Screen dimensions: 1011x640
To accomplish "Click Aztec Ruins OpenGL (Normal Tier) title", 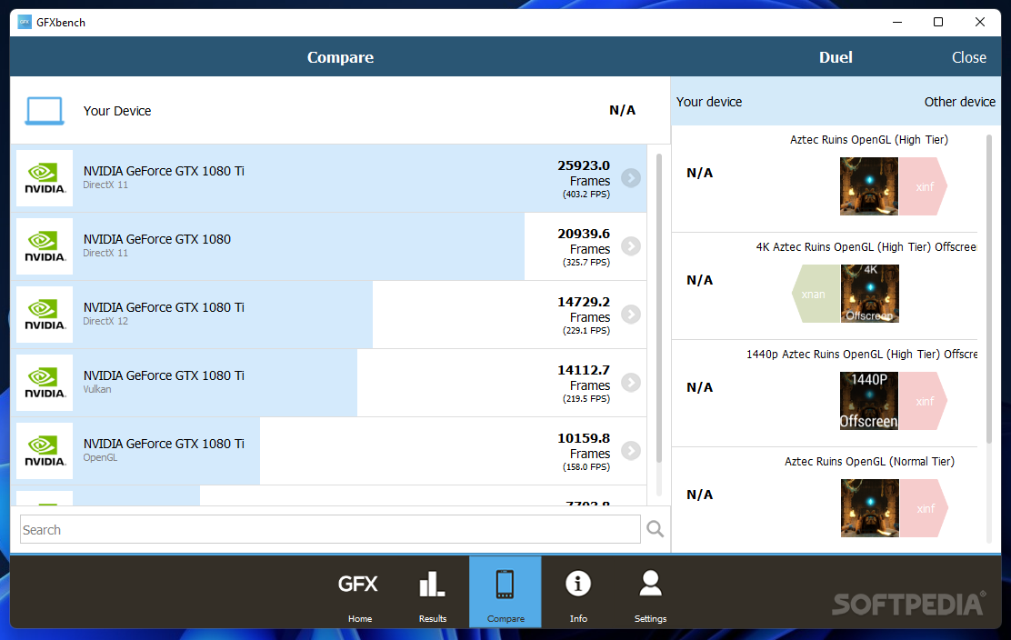I will [x=869, y=462].
